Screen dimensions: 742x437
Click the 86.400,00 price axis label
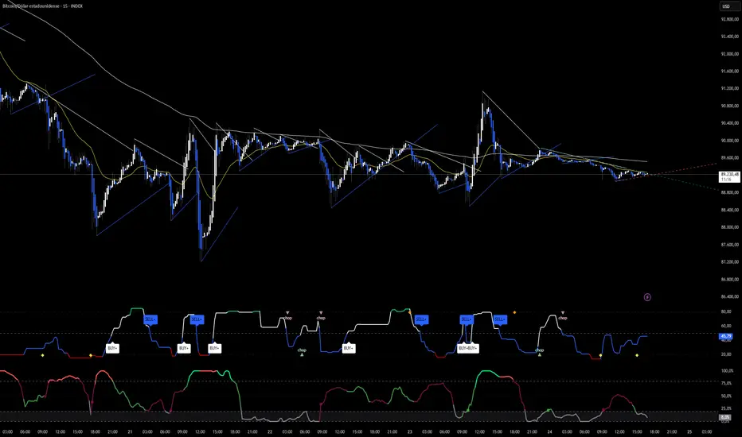point(730,296)
